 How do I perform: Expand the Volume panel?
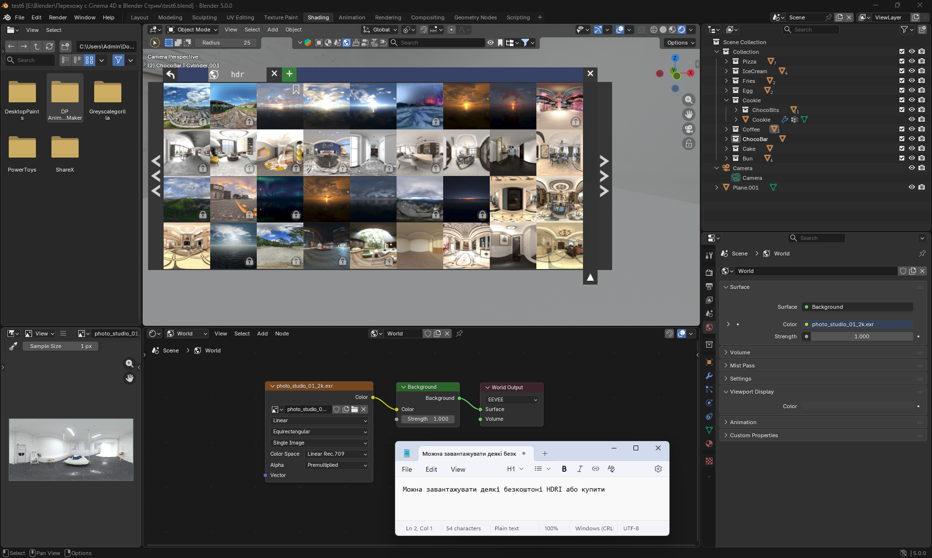click(740, 352)
